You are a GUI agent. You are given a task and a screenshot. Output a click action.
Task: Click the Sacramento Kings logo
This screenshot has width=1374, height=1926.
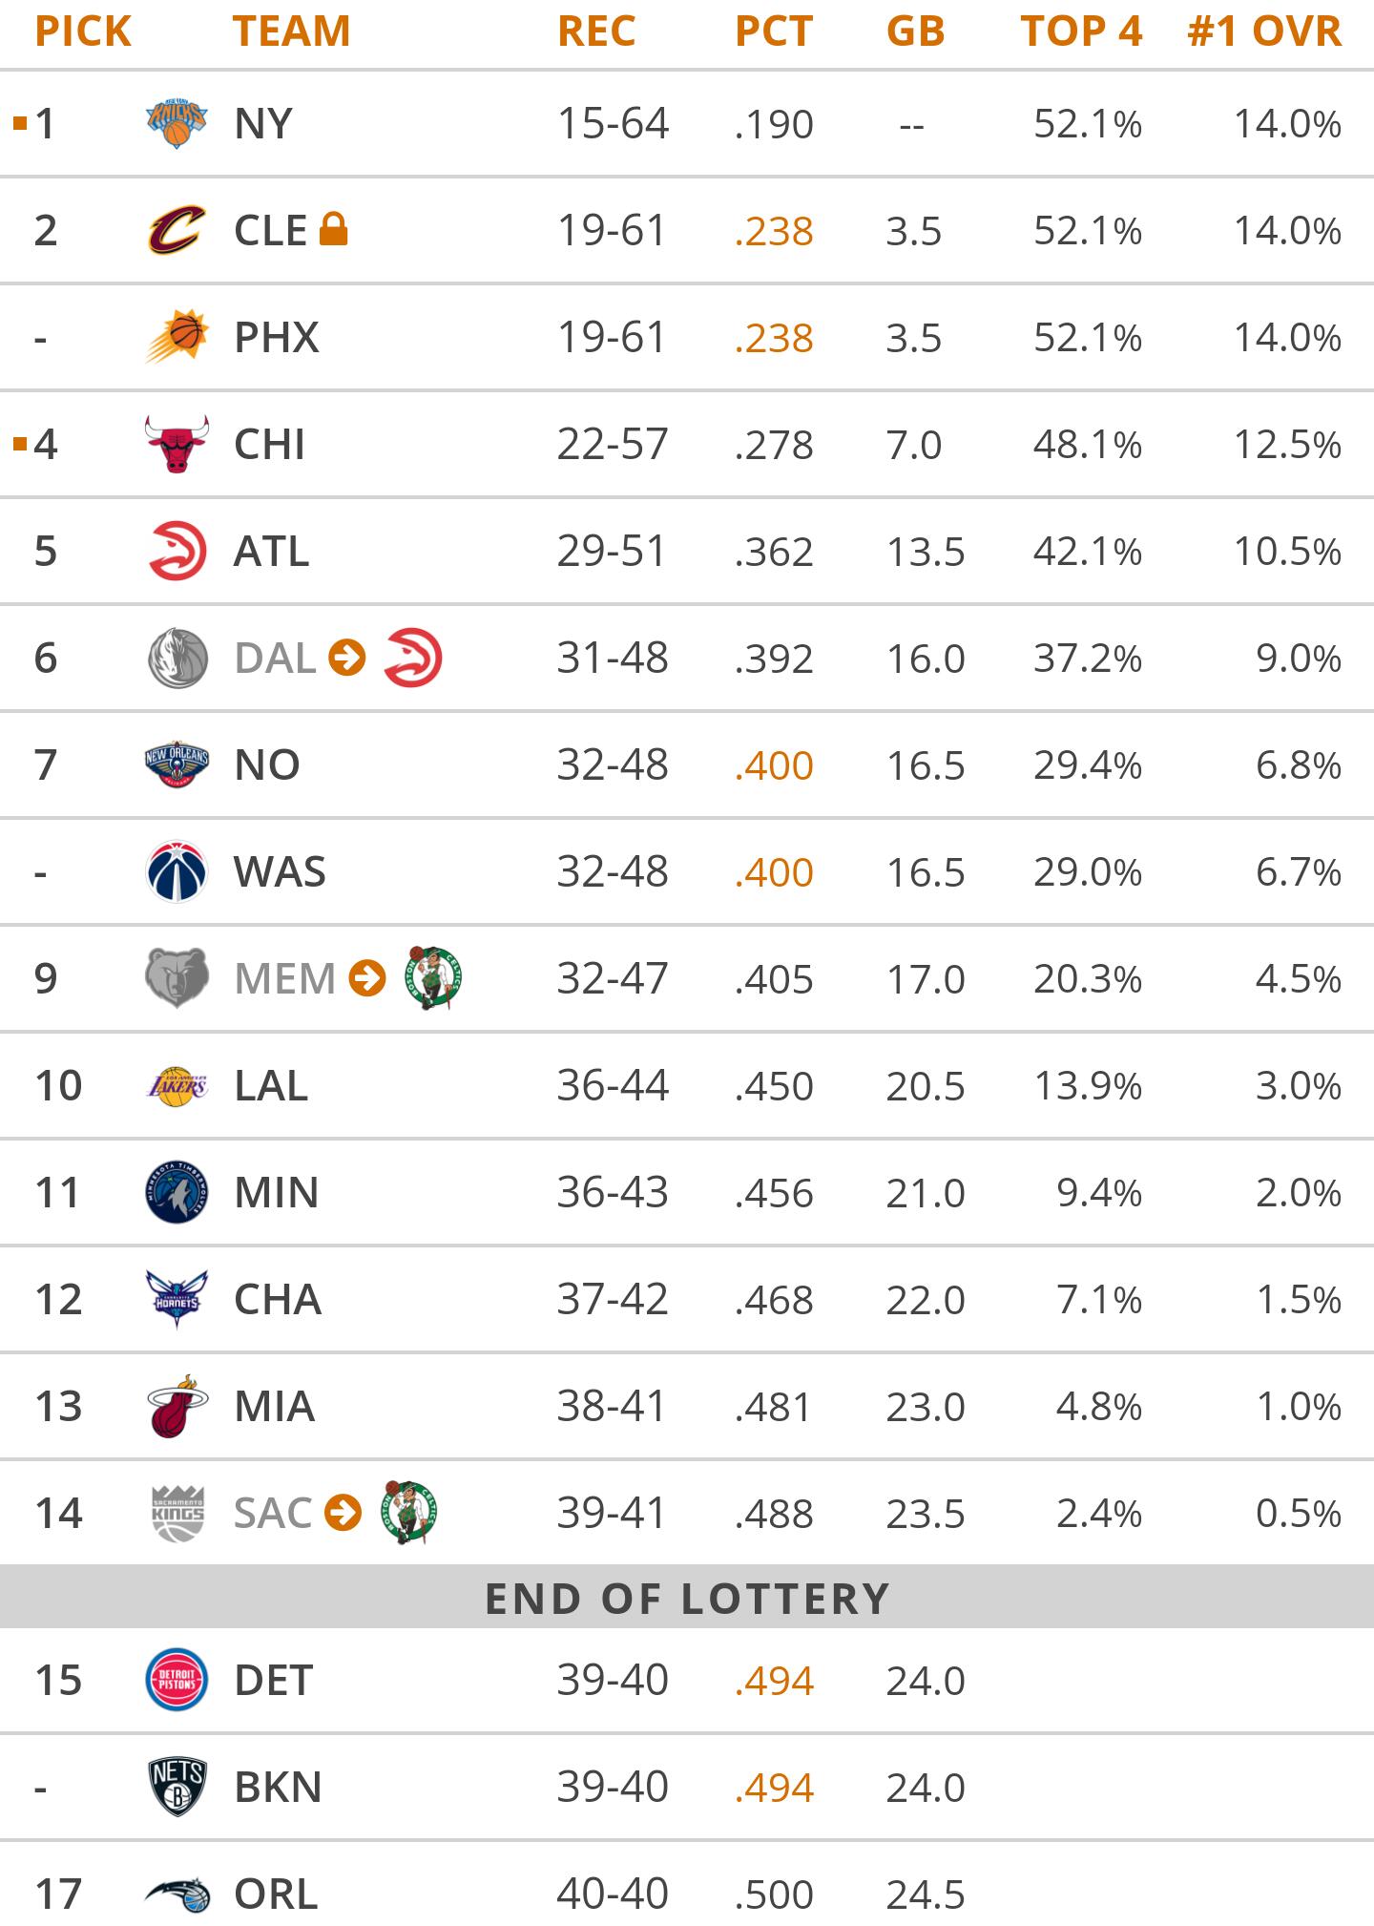pyautogui.click(x=177, y=1513)
